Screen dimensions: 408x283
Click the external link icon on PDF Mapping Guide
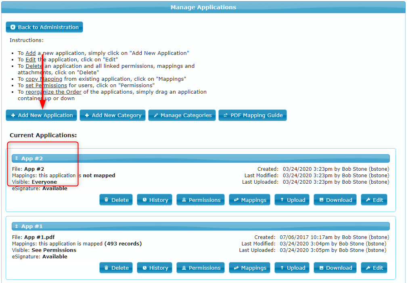click(x=226, y=115)
